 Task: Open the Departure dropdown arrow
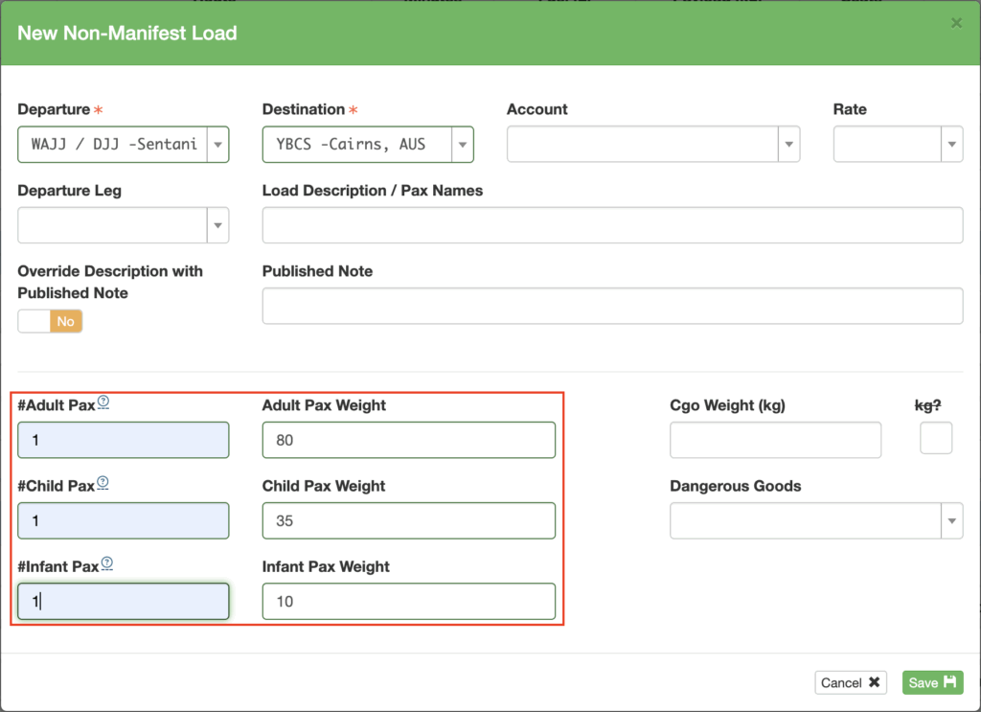point(217,145)
